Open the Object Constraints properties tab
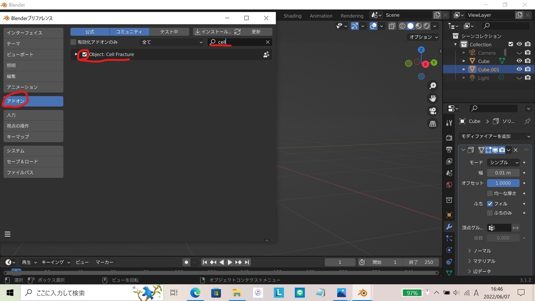The image size is (535, 301). click(449, 262)
